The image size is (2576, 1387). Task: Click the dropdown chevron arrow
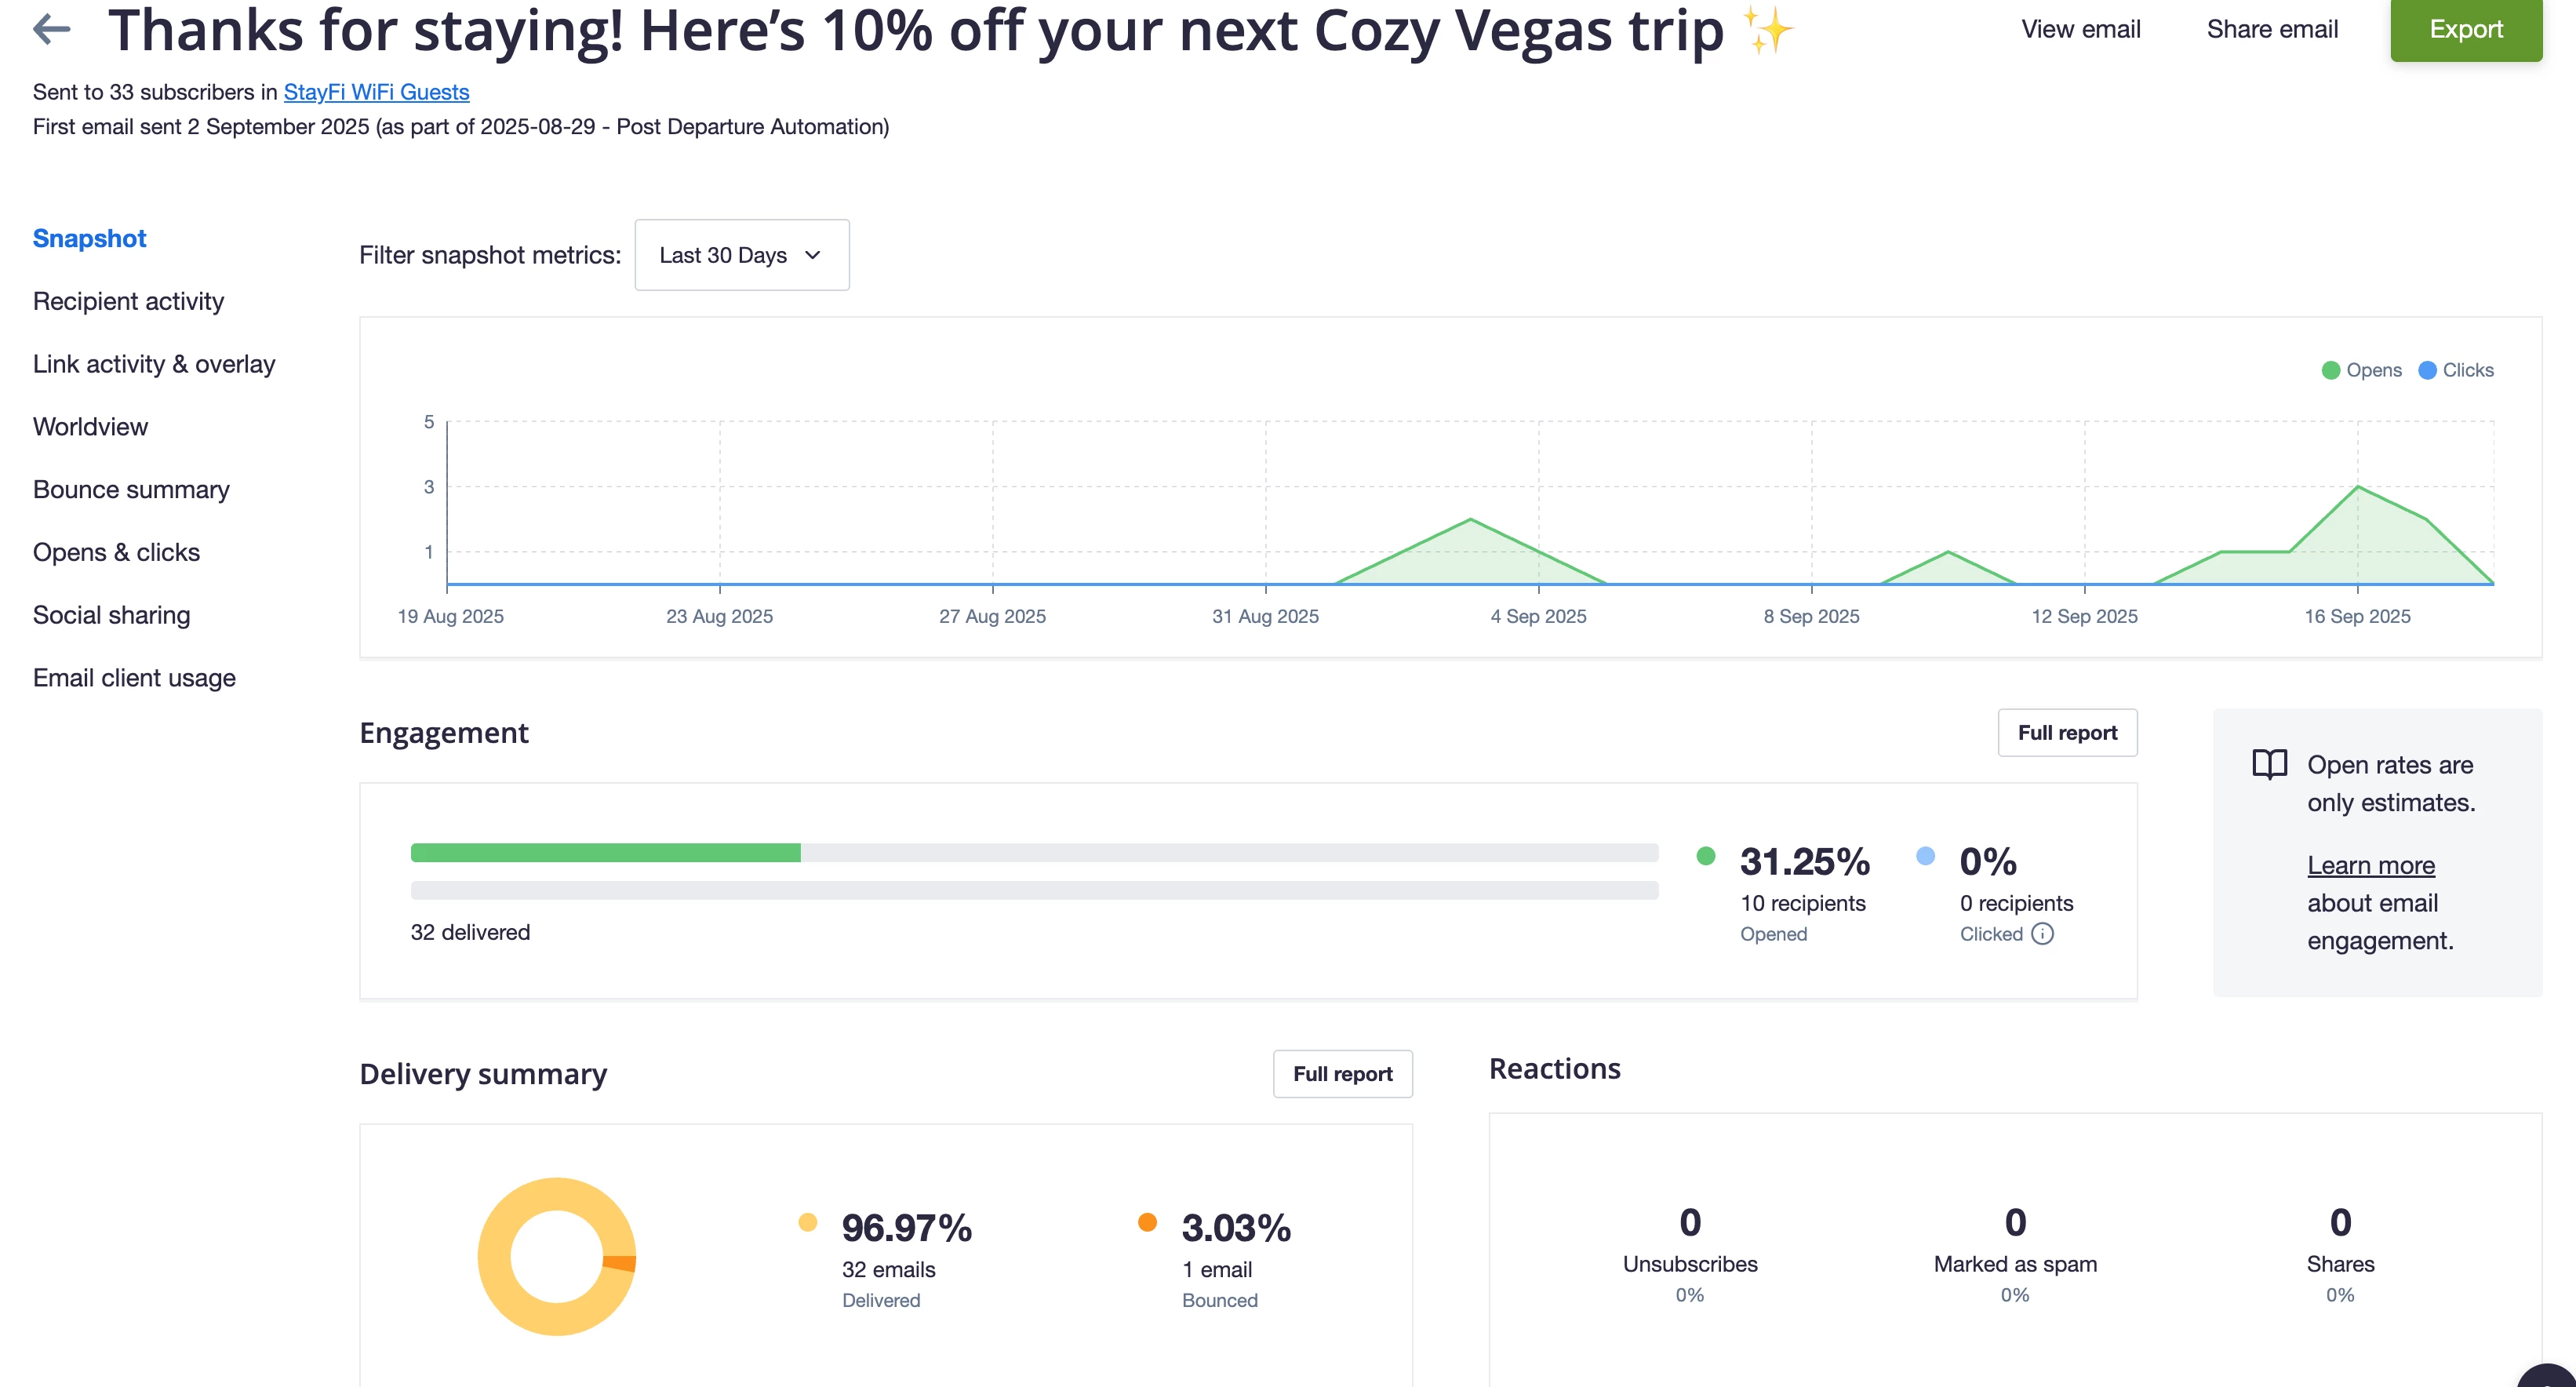click(x=813, y=255)
